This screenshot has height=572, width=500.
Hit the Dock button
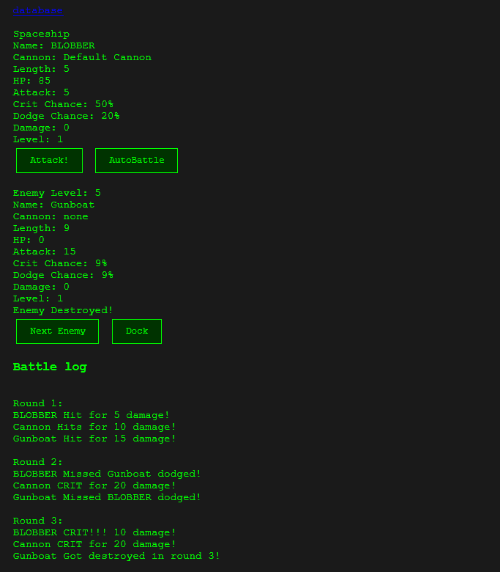pyautogui.click(x=137, y=331)
